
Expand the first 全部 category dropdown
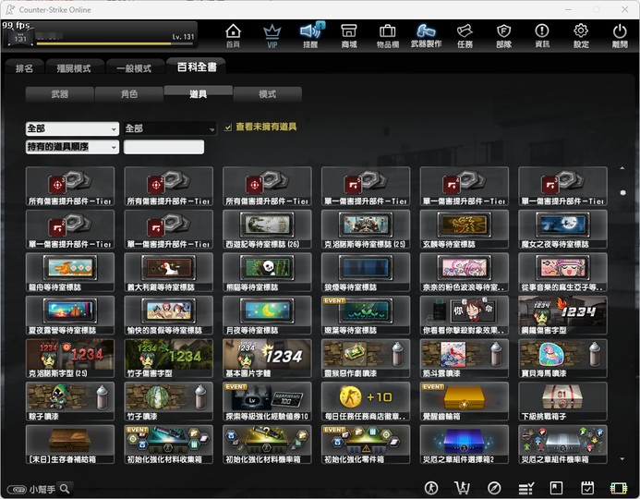tap(72, 128)
